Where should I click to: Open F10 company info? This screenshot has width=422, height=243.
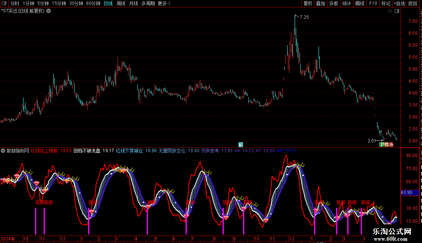point(373,3)
